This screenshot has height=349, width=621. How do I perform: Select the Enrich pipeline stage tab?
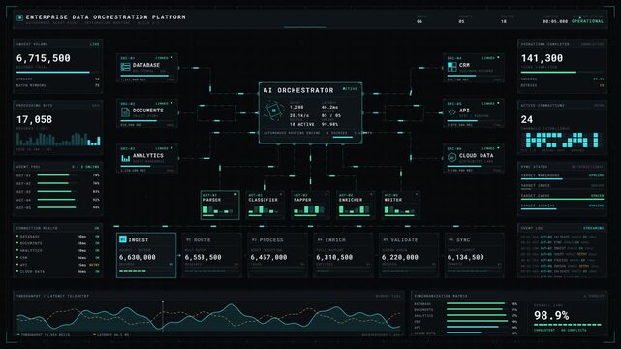343,255
